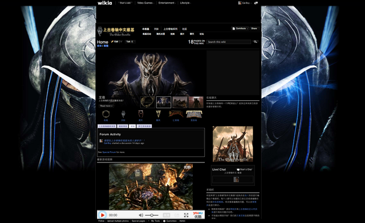Click Customize in the bottom toolbar

pyautogui.click(x=170, y=221)
